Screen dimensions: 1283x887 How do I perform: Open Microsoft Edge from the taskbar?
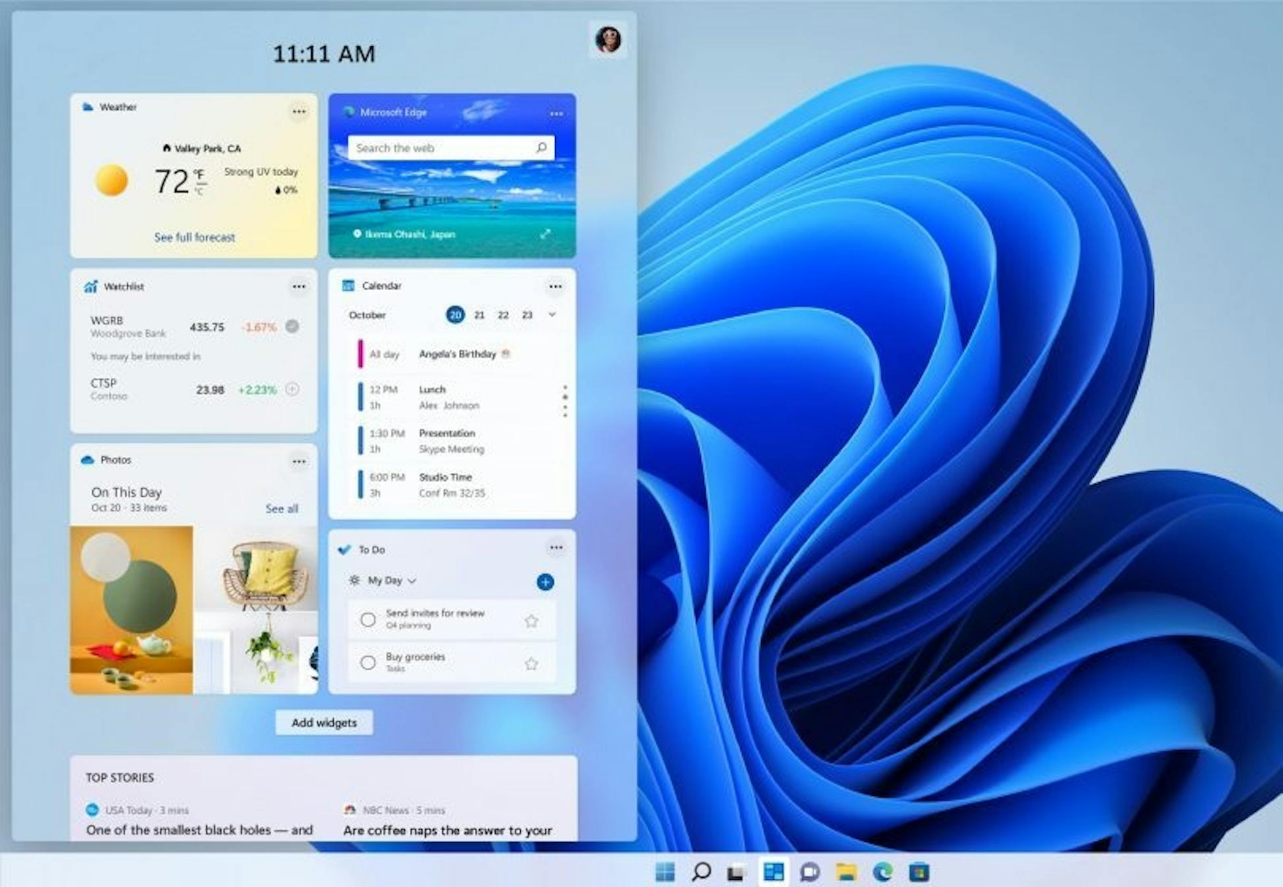pos(882,872)
